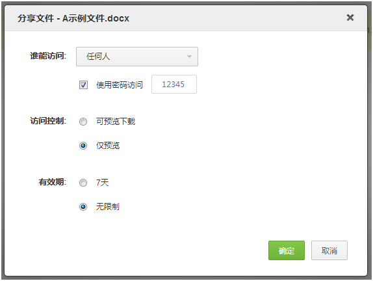Click the dialog title 分享文件 - A示例文件.docx
This screenshot has width=373, height=281.
tap(73, 18)
